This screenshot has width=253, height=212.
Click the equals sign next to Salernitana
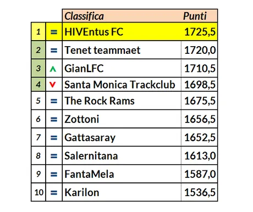pyautogui.click(x=54, y=156)
